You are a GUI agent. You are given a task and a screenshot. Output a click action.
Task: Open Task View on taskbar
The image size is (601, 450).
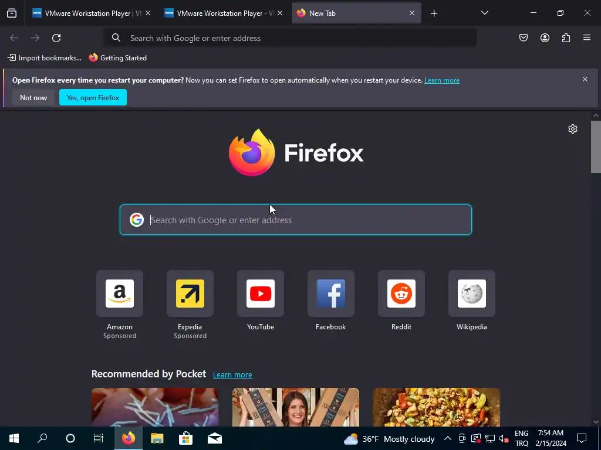coord(99,438)
